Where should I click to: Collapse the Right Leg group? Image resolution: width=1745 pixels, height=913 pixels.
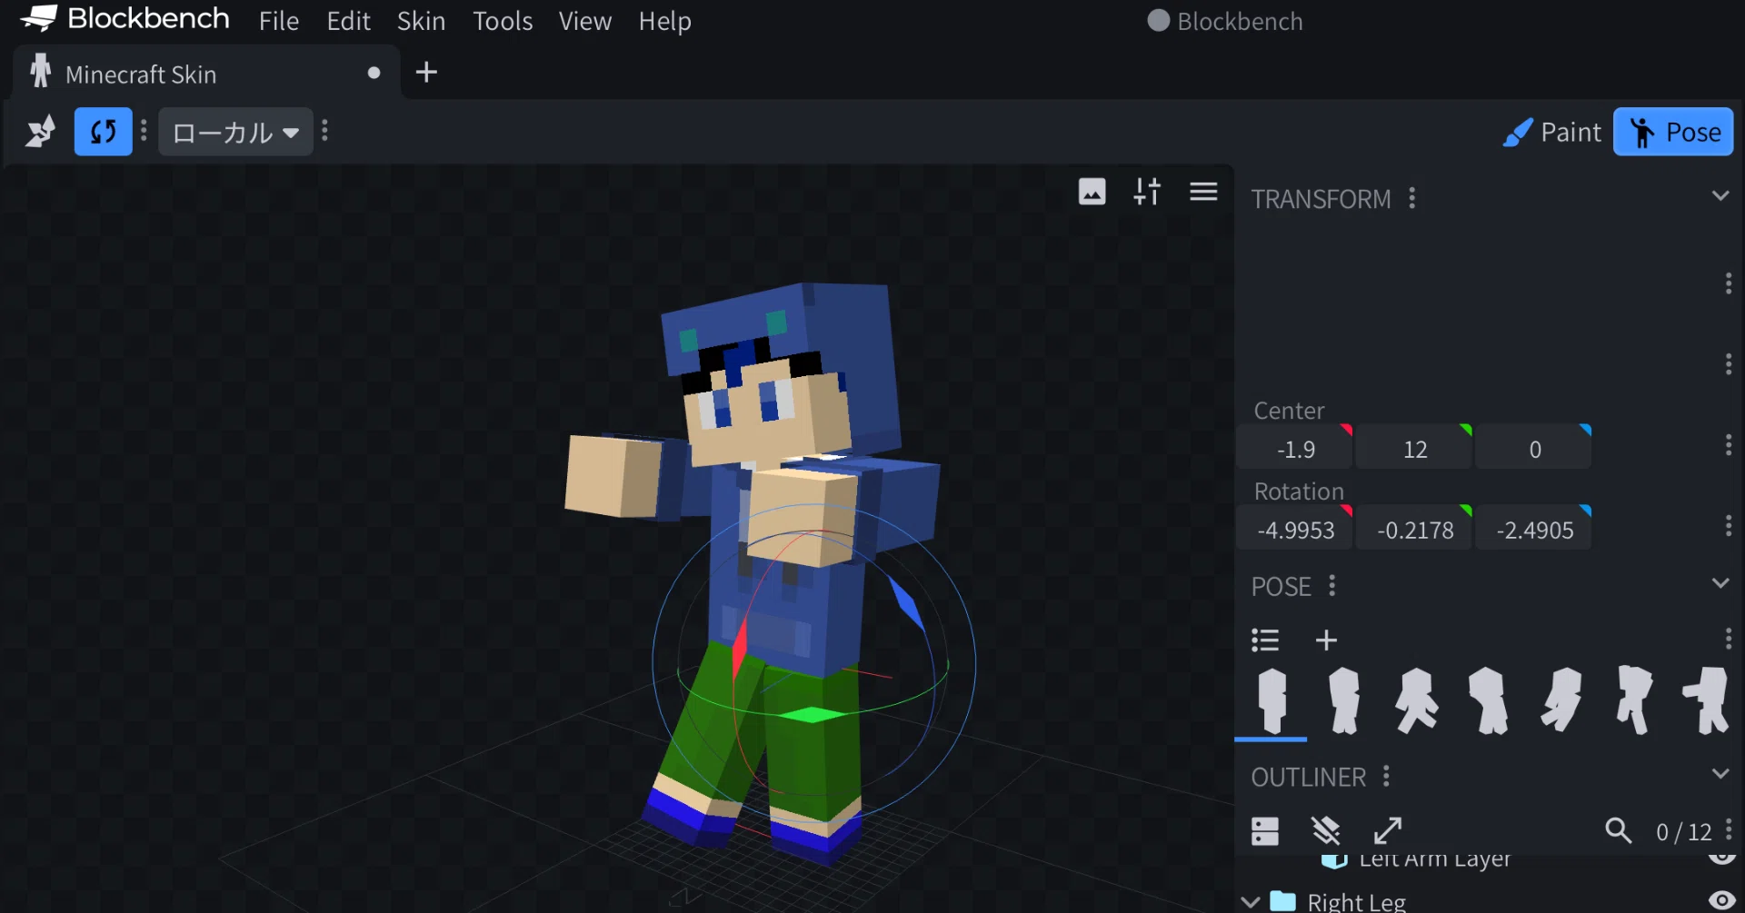pos(1251,902)
